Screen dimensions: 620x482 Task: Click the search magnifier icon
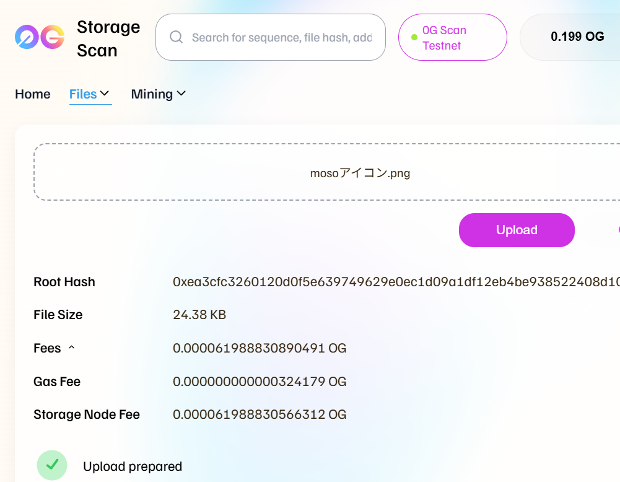tap(176, 37)
